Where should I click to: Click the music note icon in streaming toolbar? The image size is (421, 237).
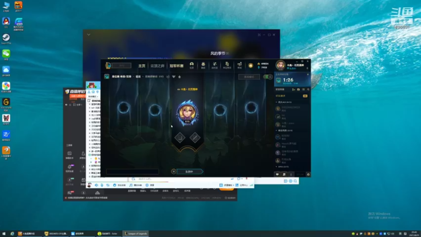[131, 185]
